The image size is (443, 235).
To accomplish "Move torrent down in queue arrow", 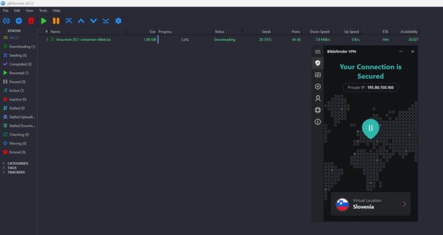I will point(94,21).
